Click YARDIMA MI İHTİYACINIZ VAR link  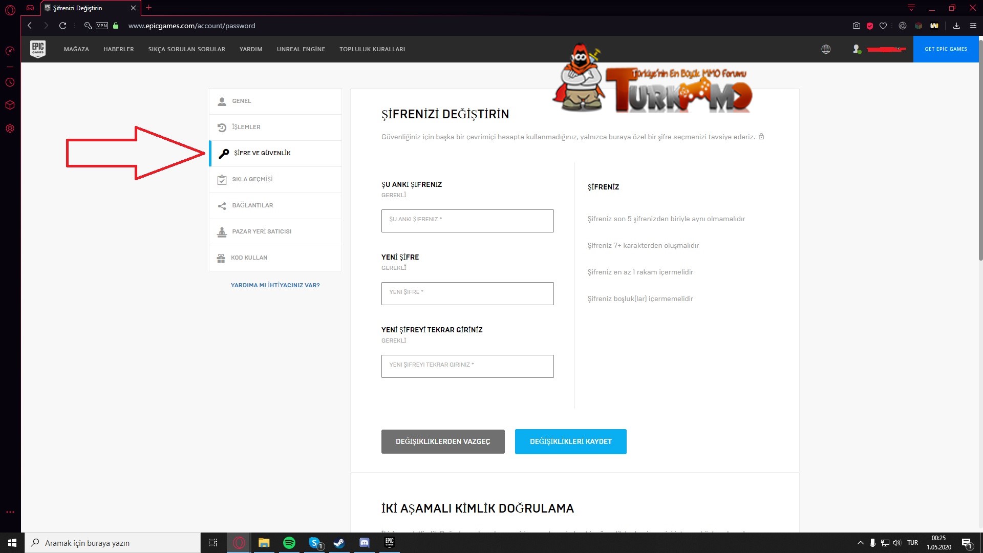275,285
